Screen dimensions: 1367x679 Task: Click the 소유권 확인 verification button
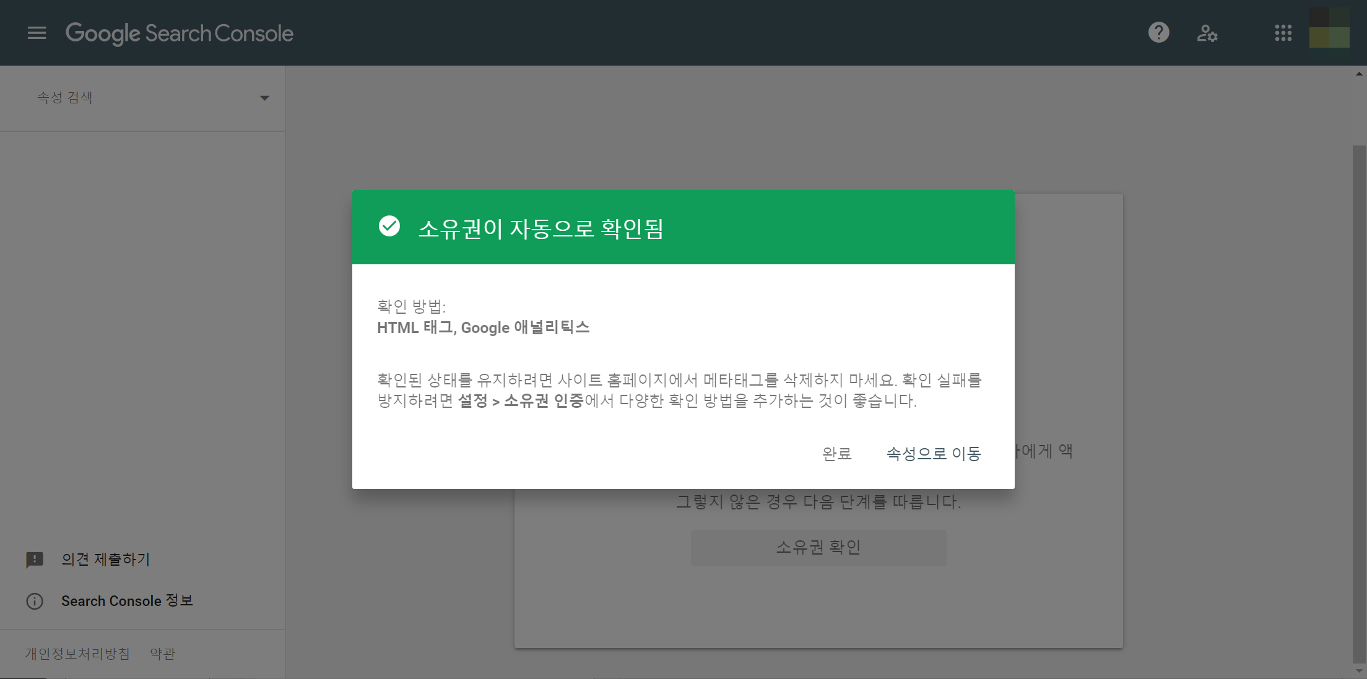pos(818,547)
